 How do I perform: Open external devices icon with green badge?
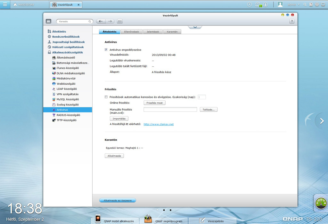(258, 4)
